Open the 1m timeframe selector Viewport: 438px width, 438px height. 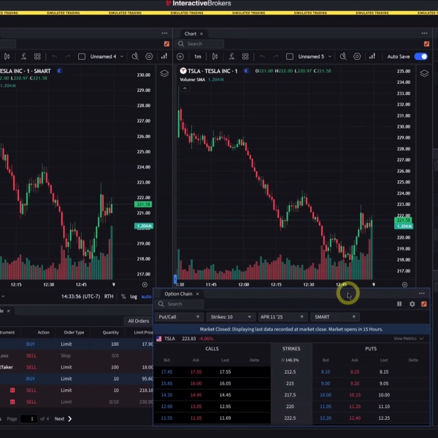[x=198, y=56]
